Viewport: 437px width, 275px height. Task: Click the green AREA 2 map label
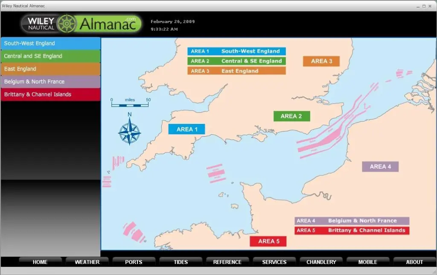click(291, 116)
